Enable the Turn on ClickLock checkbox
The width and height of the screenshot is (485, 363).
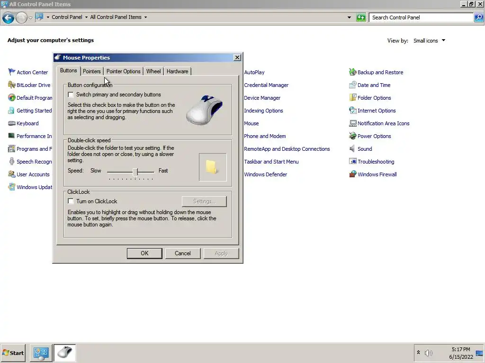tap(71, 201)
